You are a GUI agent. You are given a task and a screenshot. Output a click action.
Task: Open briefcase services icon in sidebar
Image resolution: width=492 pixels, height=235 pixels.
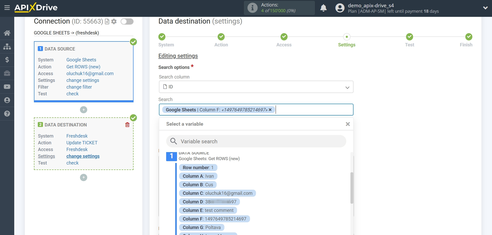(7, 73)
